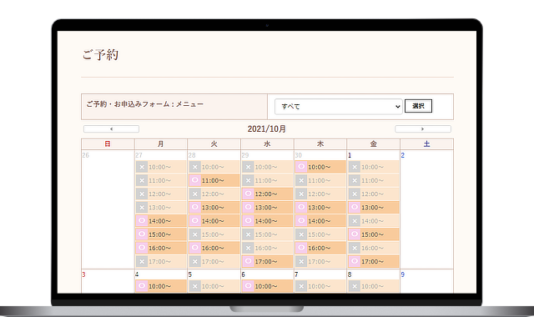Click date number 3 on Sunday

(83, 274)
